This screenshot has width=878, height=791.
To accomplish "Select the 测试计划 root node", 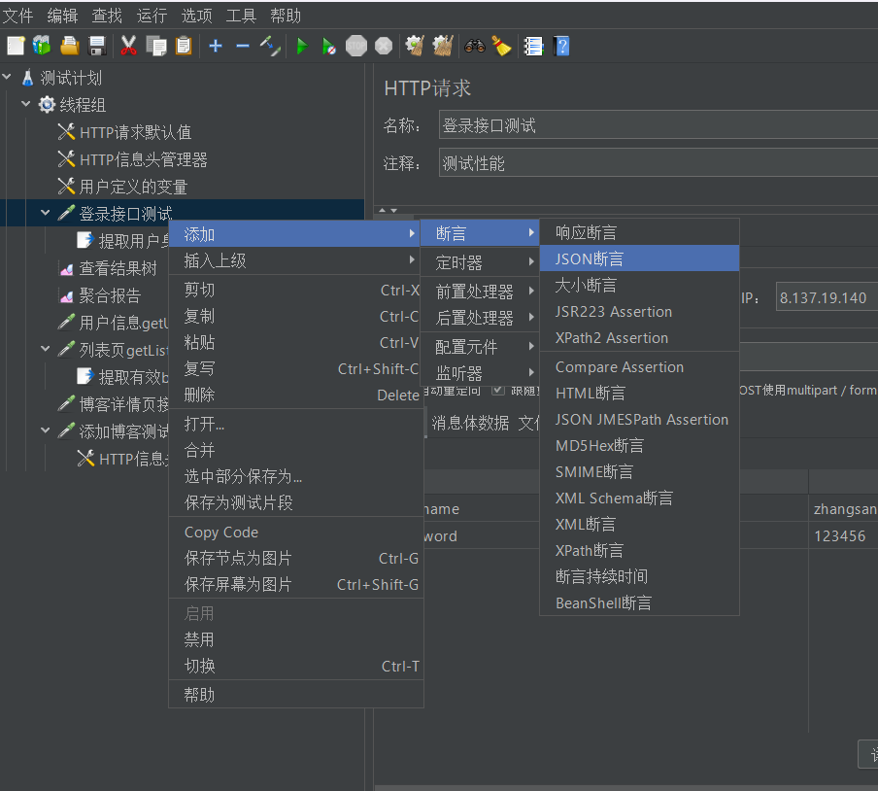I will pos(61,78).
